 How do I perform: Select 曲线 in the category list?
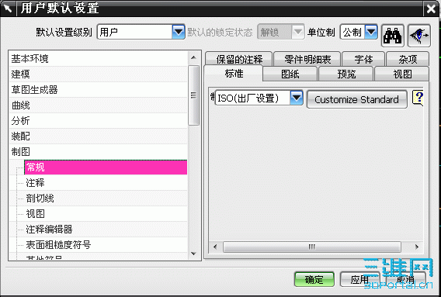point(98,105)
